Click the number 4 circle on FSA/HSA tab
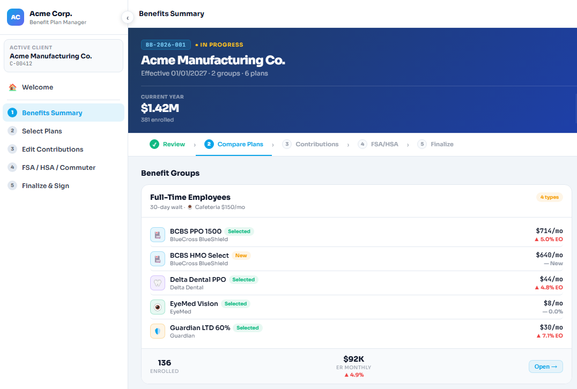The height and width of the screenshot is (389, 577). click(362, 144)
